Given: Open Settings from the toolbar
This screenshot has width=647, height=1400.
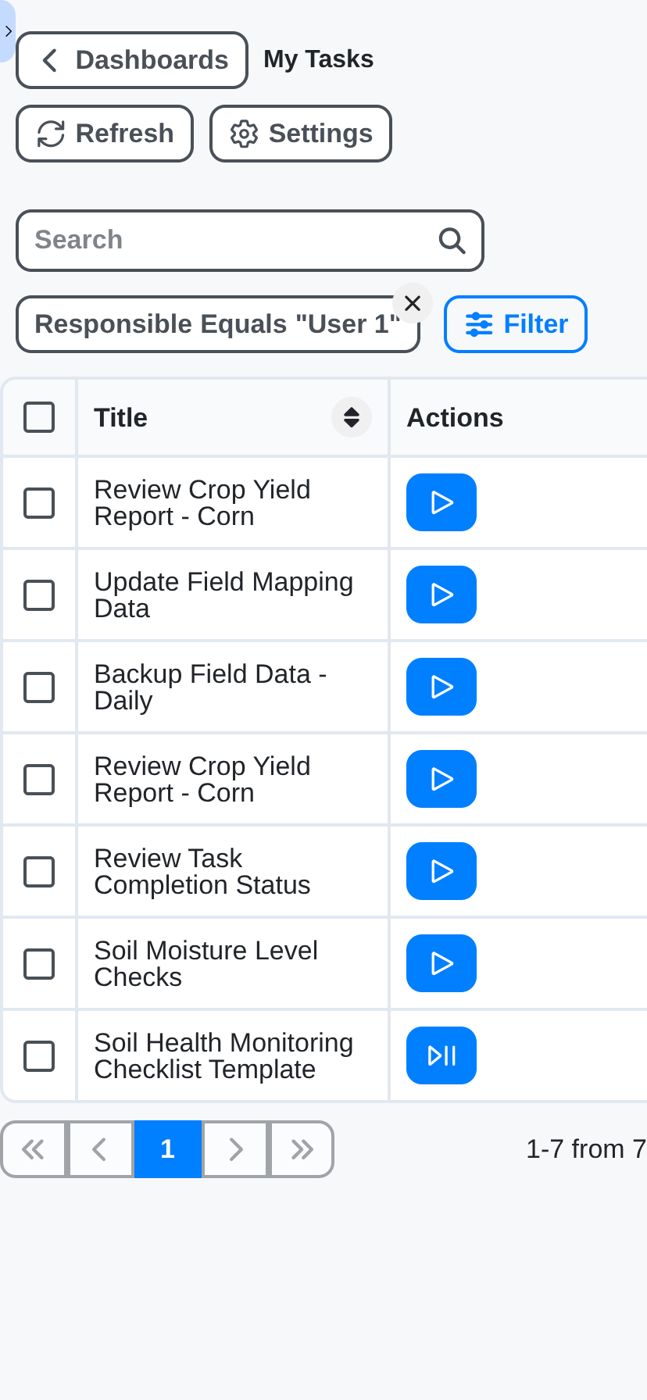Looking at the screenshot, I should 300,133.
